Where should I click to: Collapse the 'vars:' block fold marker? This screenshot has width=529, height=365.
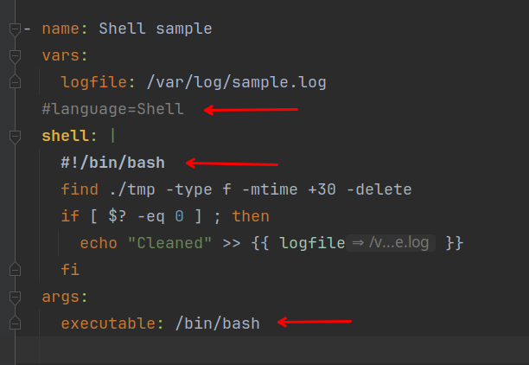pyautogui.click(x=16, y=56)
